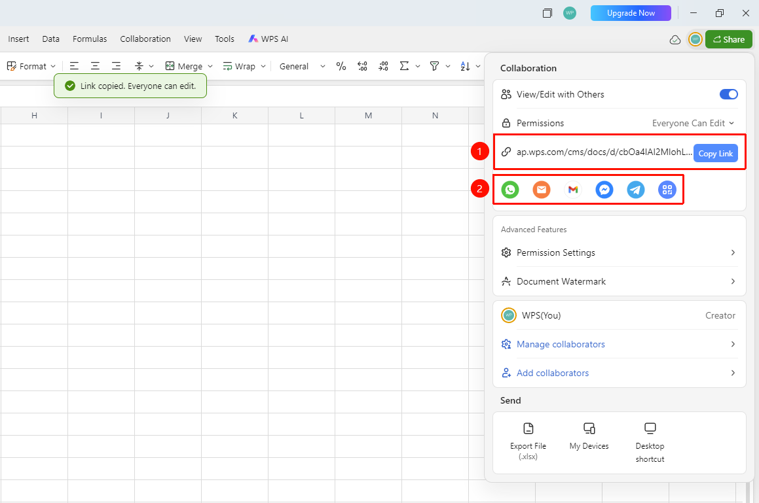This screenshot has width=759, height=503.
Task: Open the Tools menu
Action: tap(225, 39)
